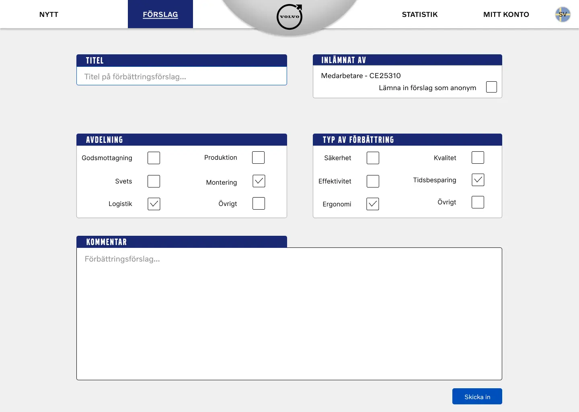This screenshot has width=579, height=412.
Task: Click the Titel på förbättringsförslag input field
Action: (x=181, y=76)
